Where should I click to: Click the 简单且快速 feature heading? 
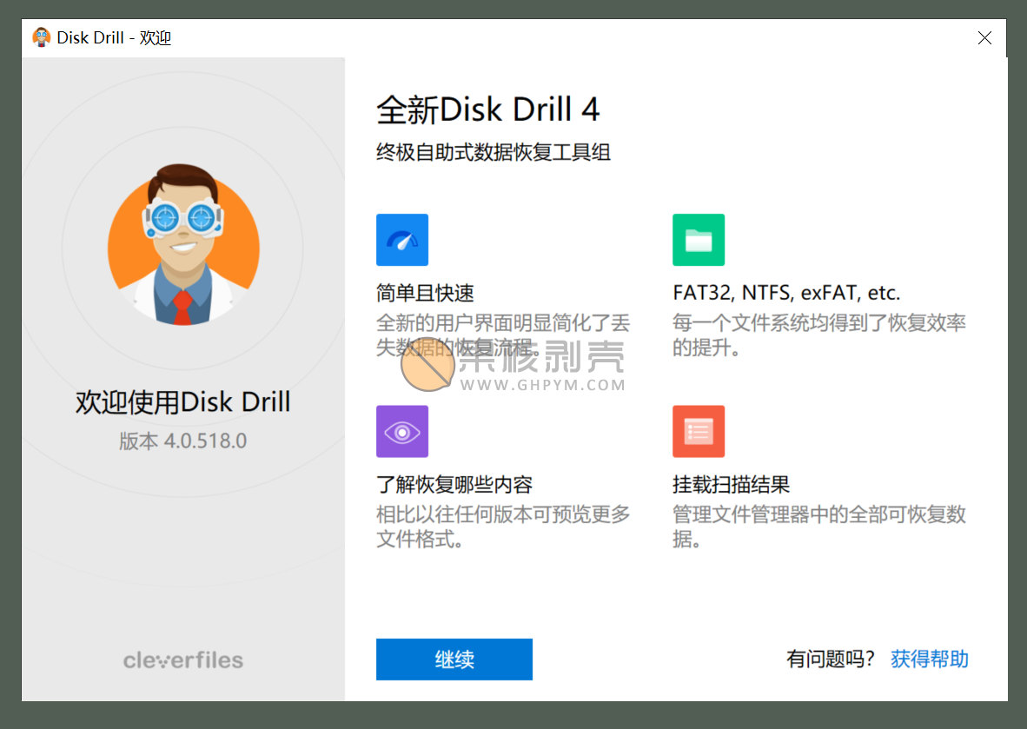(425, 293)
